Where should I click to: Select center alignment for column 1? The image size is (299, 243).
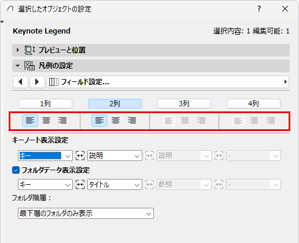(46, 121)
